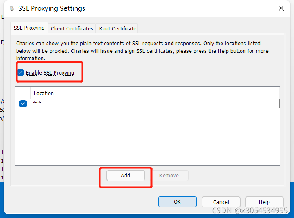The height and width of the screenshot is (218, 294).
Task: Uncheck the *:* location checkbox
Action: 23,103
